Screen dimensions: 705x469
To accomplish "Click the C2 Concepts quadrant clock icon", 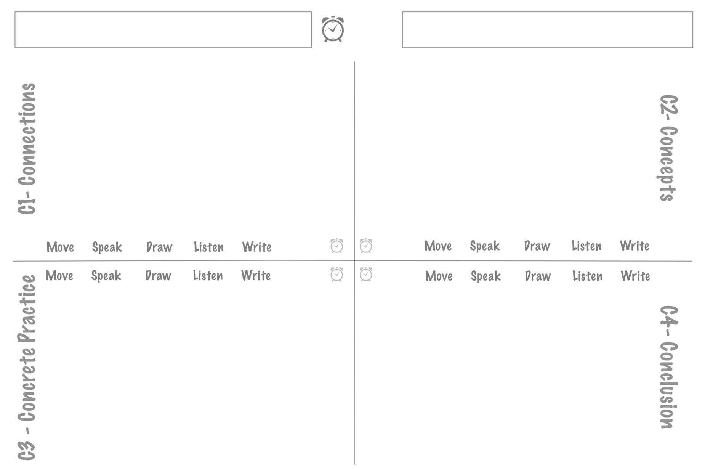I will pos(366,246).
